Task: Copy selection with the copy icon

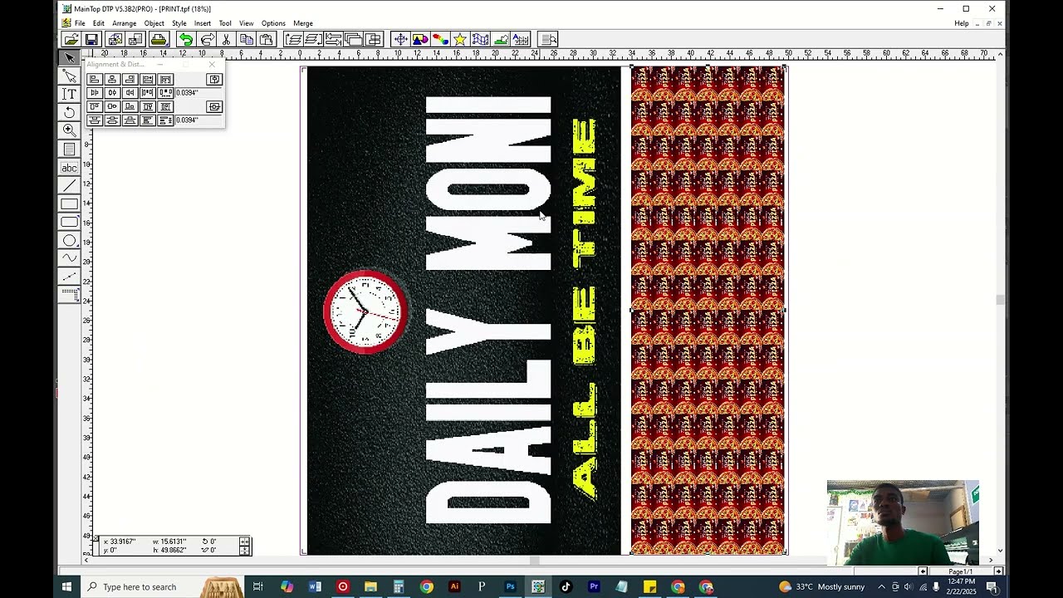Action: click(246, 39)
